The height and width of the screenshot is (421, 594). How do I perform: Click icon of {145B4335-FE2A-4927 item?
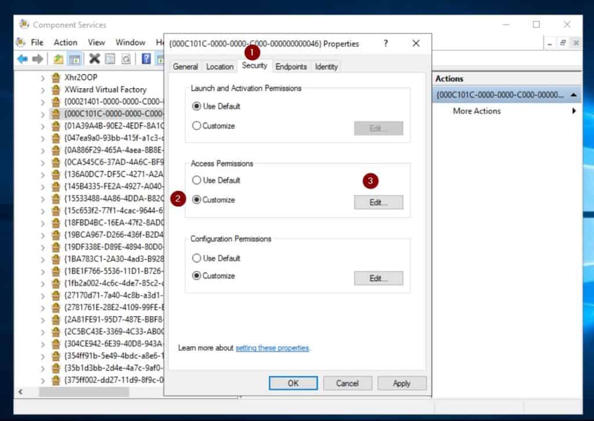pos(56,187)
